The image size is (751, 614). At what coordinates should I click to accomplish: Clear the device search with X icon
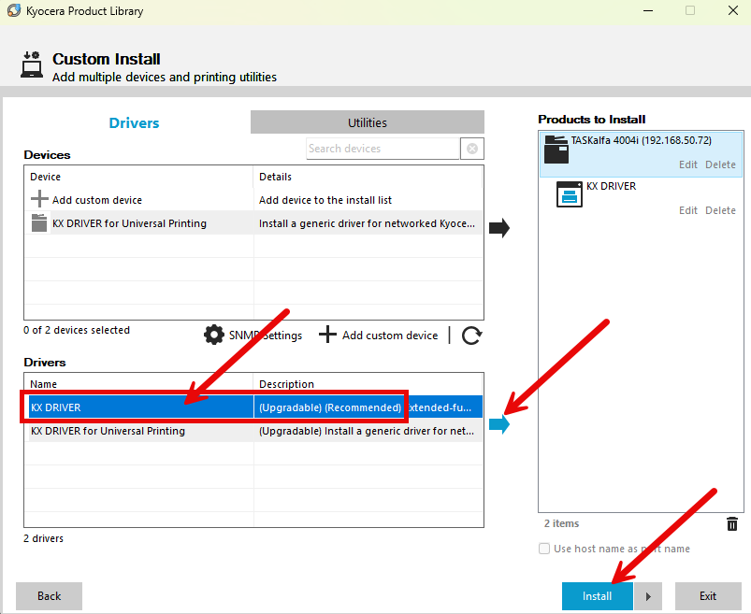pyautogui.click(x=471, y=149)
